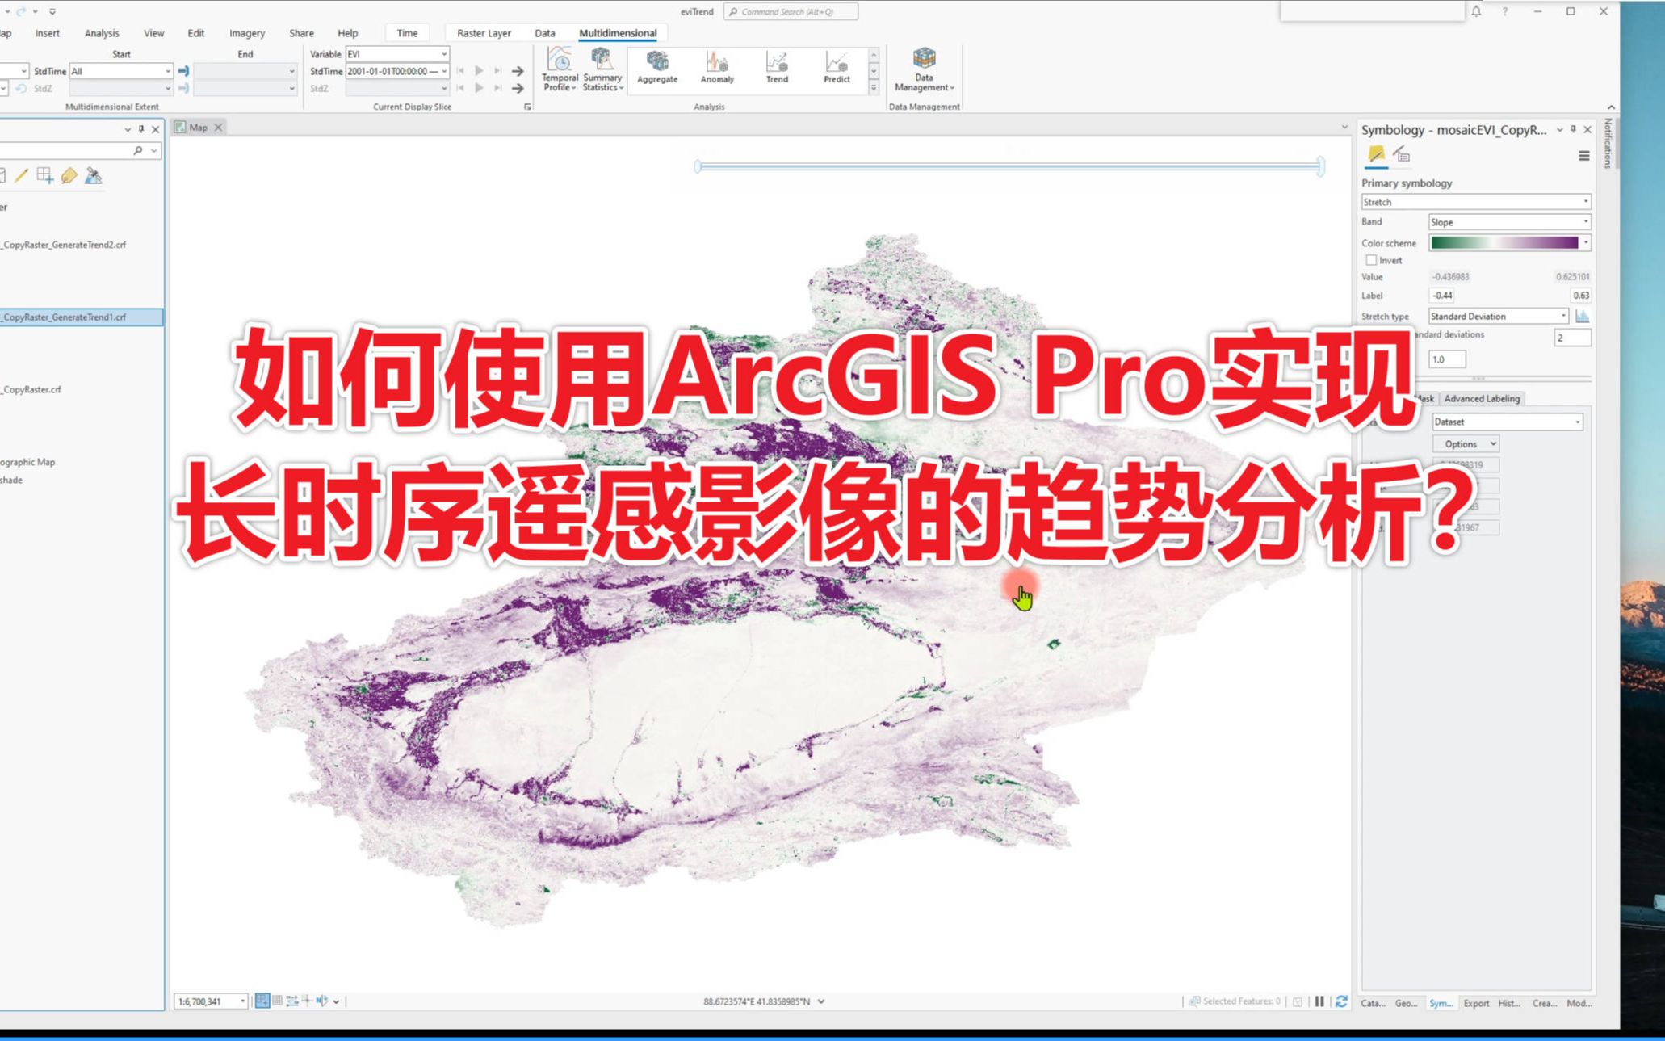Click the time slider left handle

click(698, 166)
